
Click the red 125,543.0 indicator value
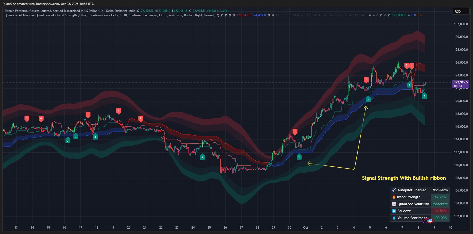(243, 15)
